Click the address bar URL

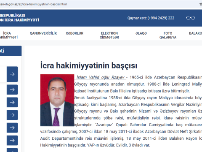[x=33, y=4]
